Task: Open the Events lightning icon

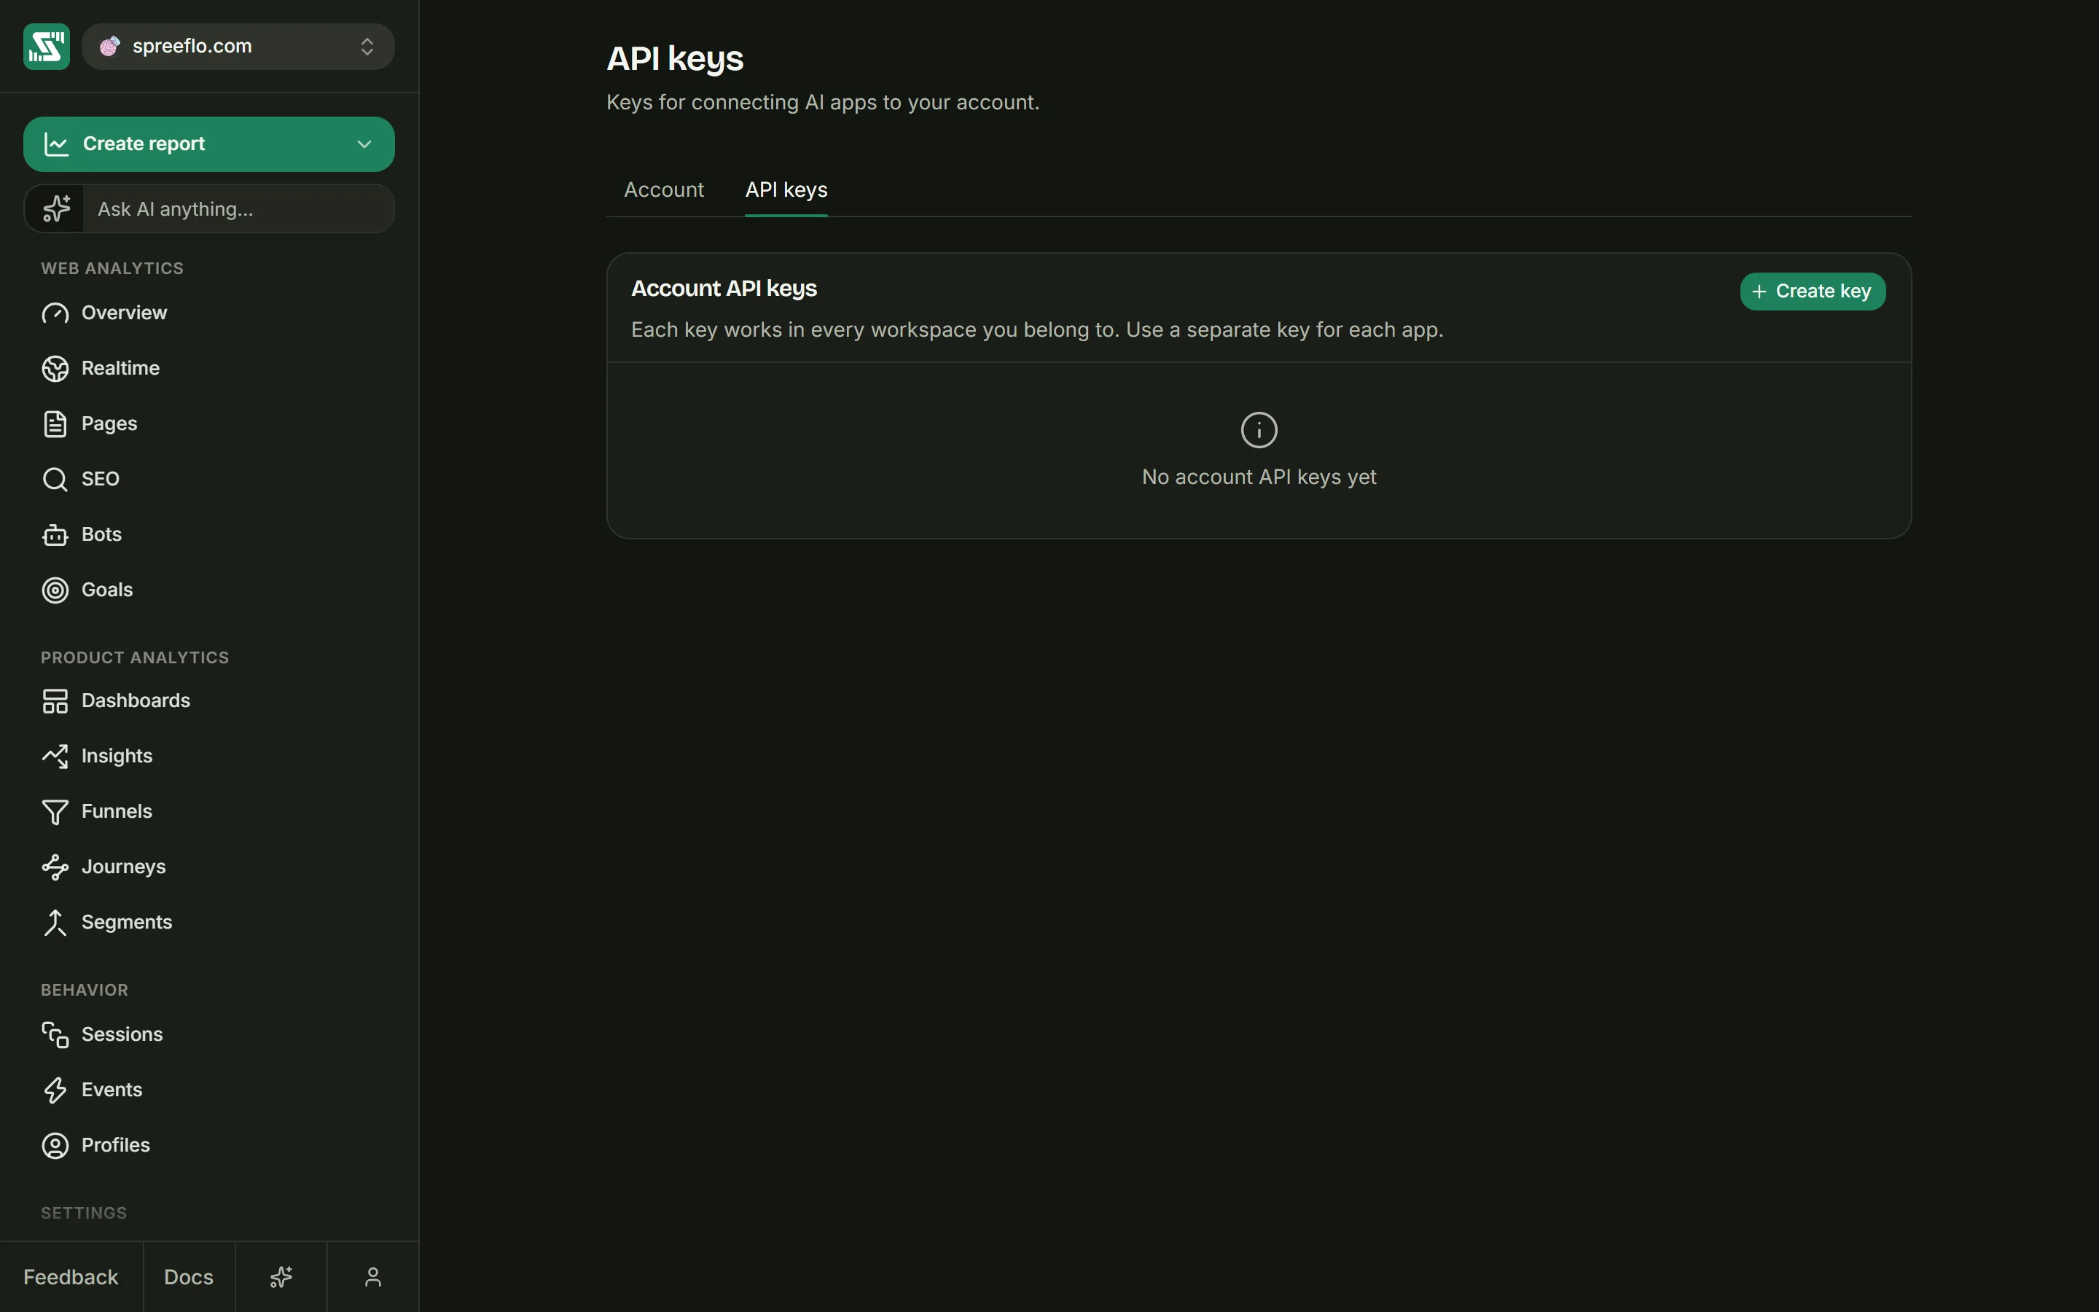Action: pos(55,1090)
